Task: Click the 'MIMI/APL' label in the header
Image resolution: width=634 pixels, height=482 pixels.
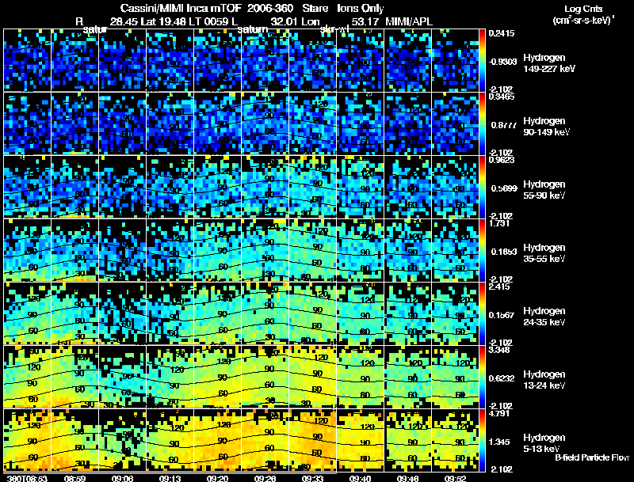Action: tap(409, 21)
